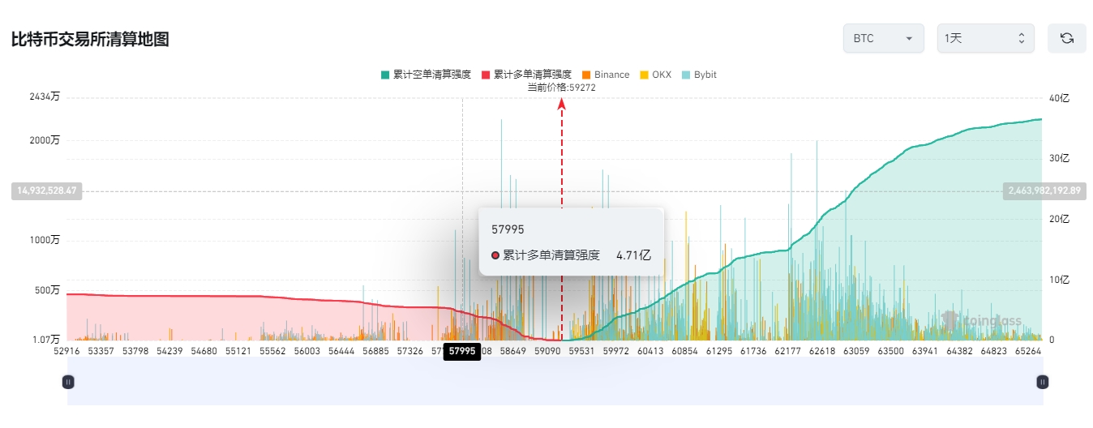Click the 62618 x-axis price label
This screenshot has height=428, width=1093.
pos(821,351)
